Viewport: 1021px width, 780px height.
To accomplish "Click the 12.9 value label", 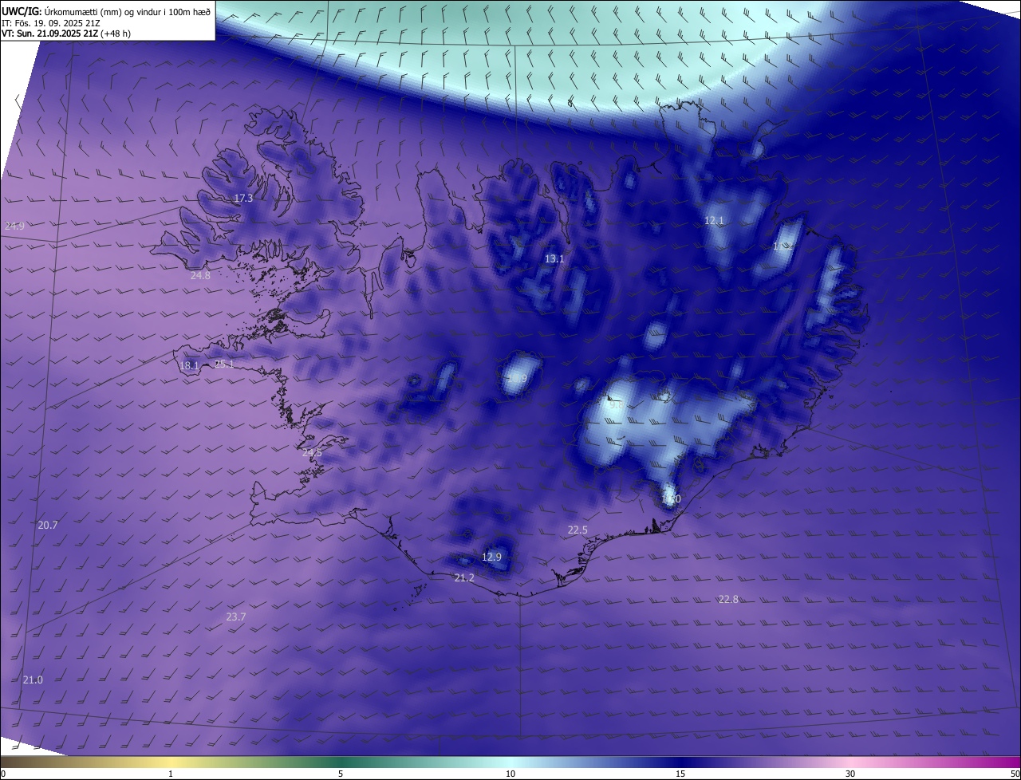I will 492,557.
